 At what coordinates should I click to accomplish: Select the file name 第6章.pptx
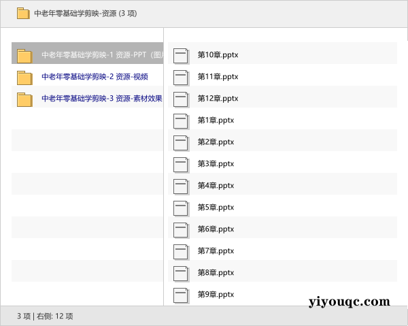point(216,229)
